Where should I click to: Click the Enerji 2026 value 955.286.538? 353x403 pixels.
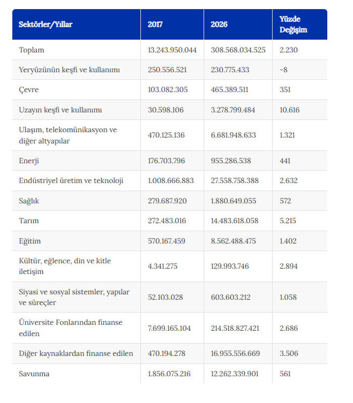(x=230, y=161)
